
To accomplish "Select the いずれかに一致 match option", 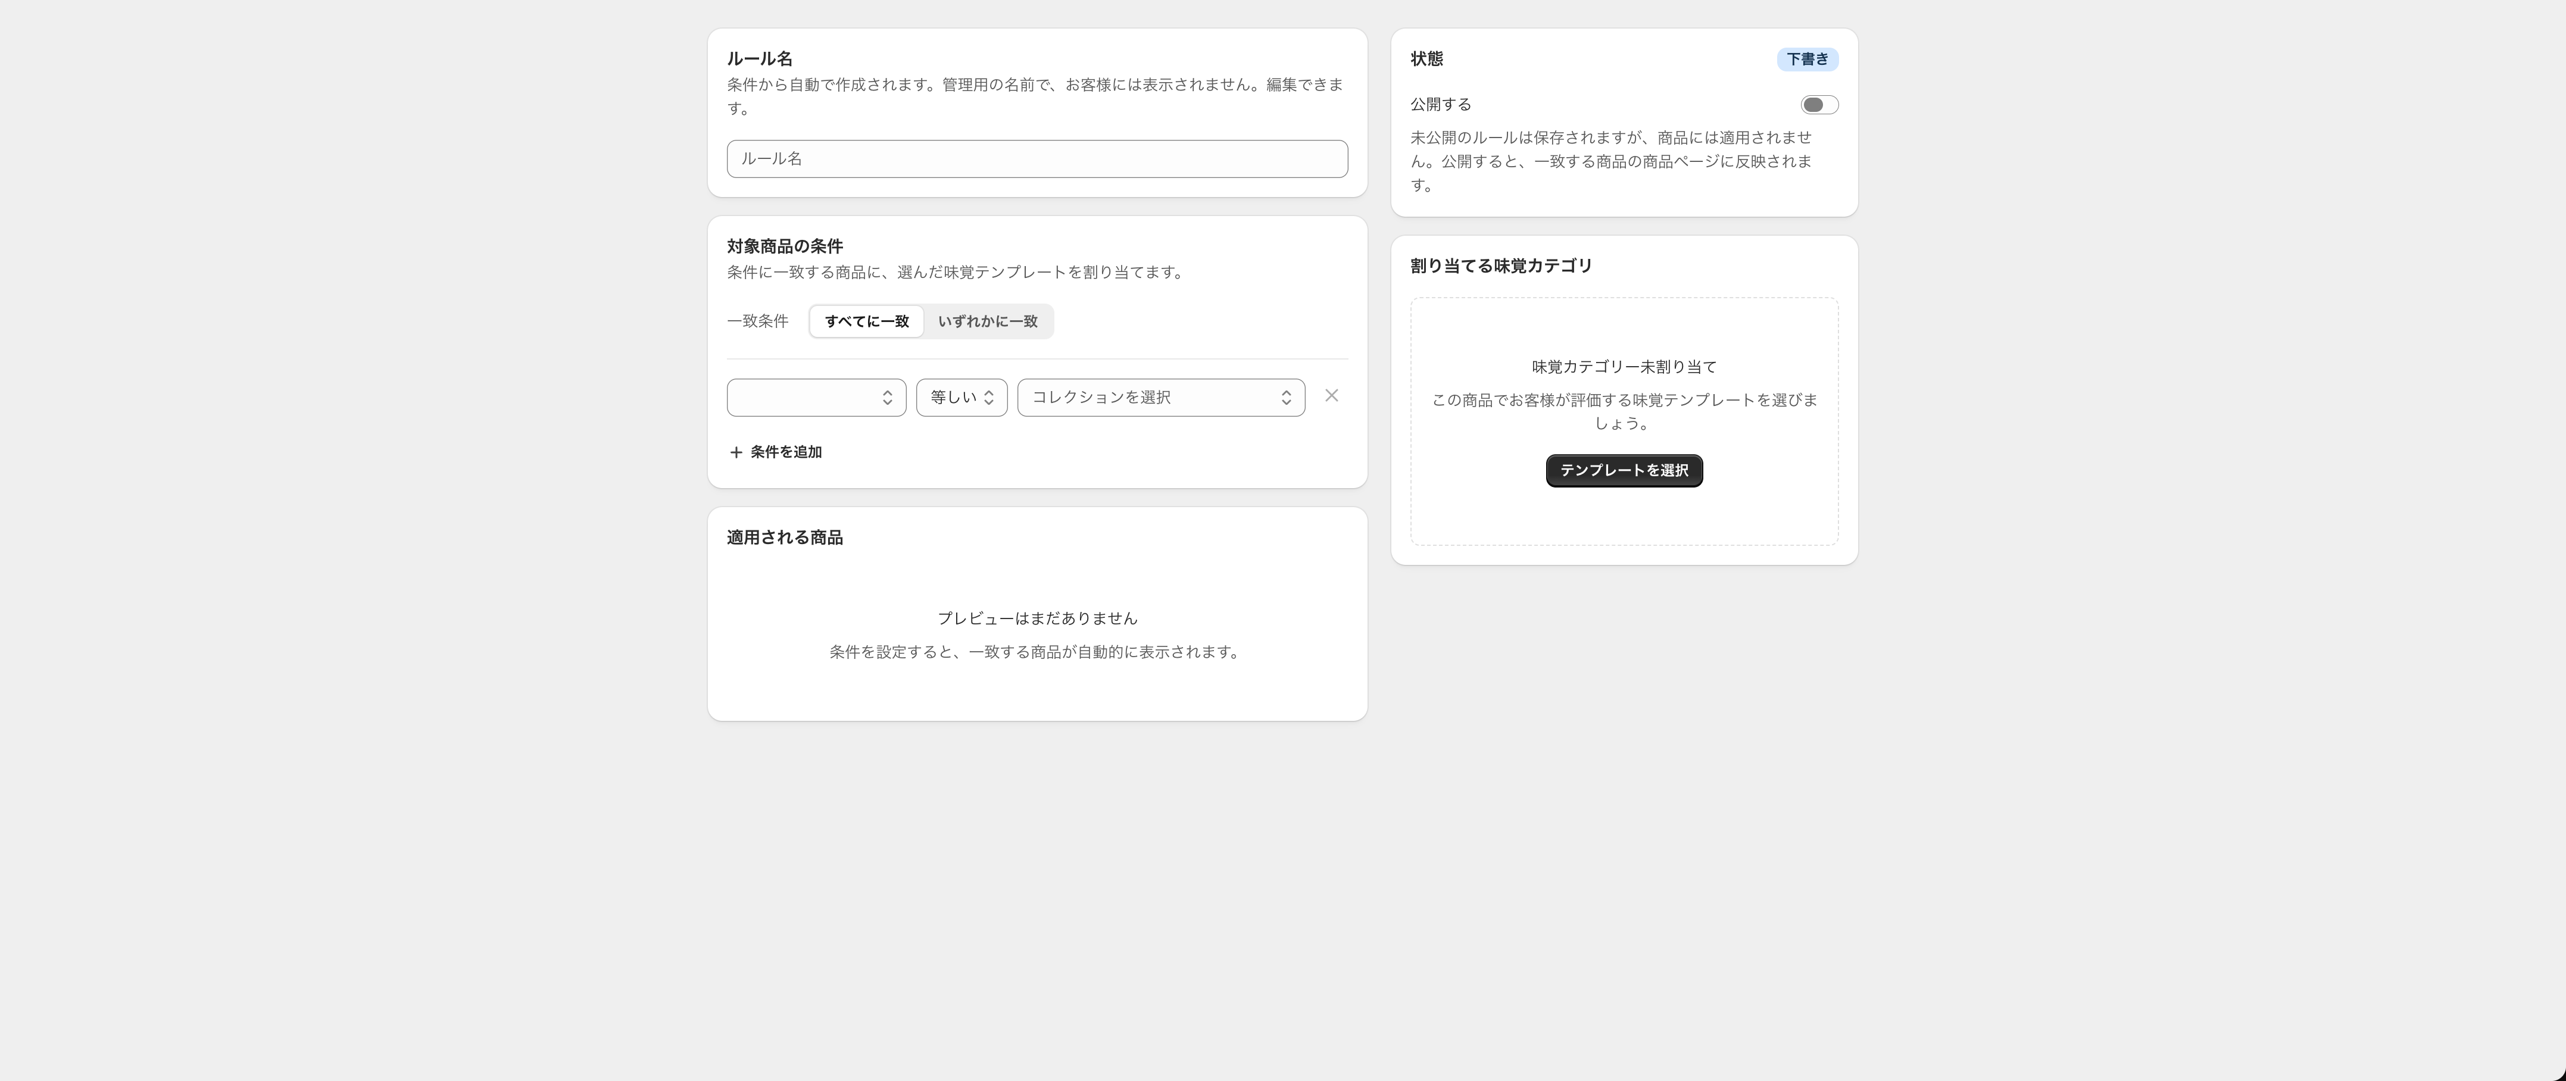I will (987, 322).
